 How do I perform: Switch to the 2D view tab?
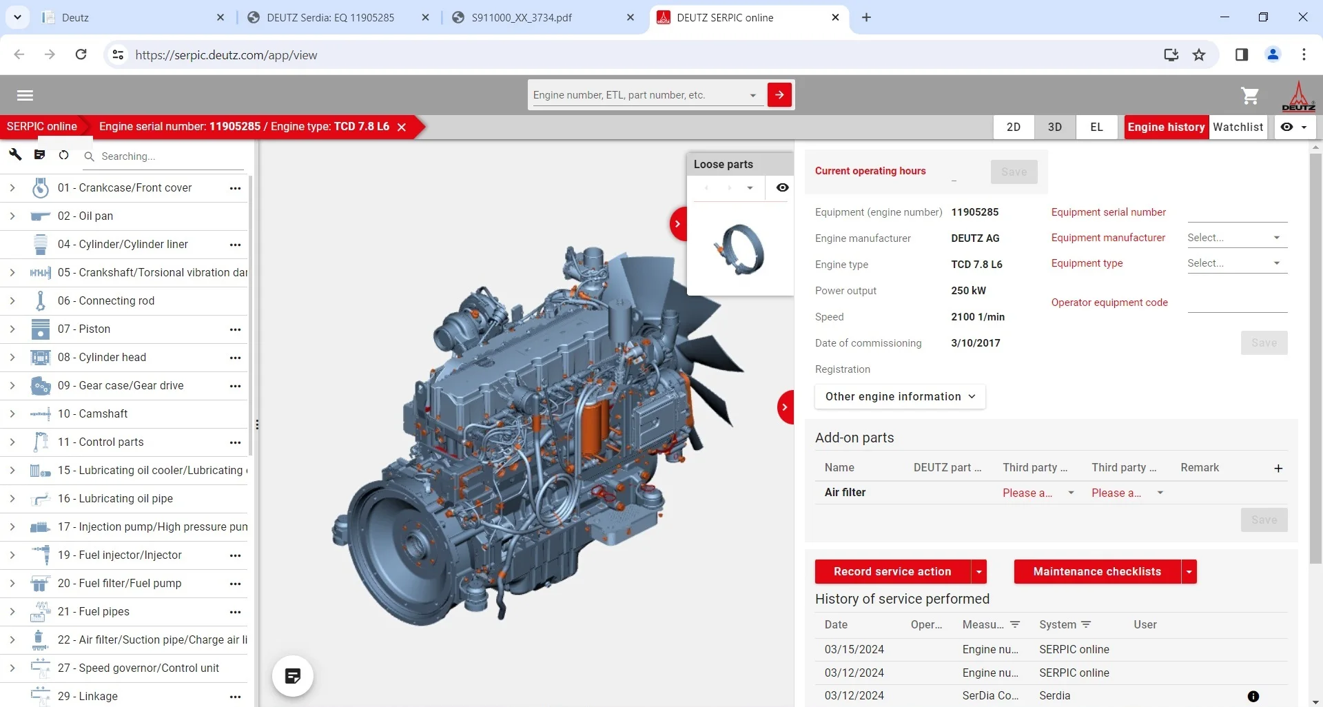[x=1013, y=127]
